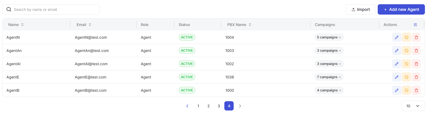Deactivate AgentE via the block icon
The image size is (430, 115).
[x=407, y=77]
